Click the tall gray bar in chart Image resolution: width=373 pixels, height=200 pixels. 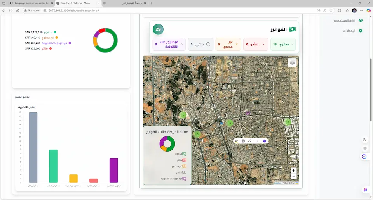coord(33,147)
